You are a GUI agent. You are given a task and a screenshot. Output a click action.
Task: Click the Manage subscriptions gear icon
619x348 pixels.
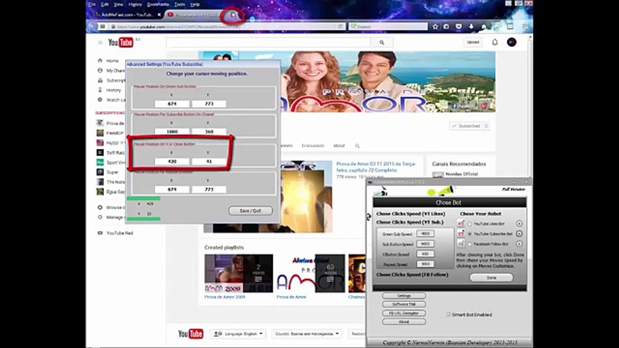(x=100, y=217)
